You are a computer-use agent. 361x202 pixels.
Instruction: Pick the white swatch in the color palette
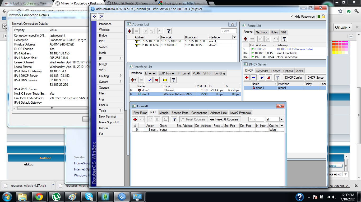tap(346, 53)
